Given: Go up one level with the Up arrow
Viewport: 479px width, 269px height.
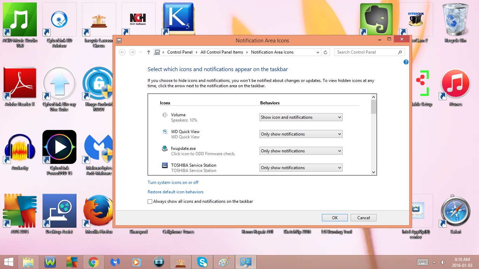Looking at the screenshot, I should coord(149,52).
